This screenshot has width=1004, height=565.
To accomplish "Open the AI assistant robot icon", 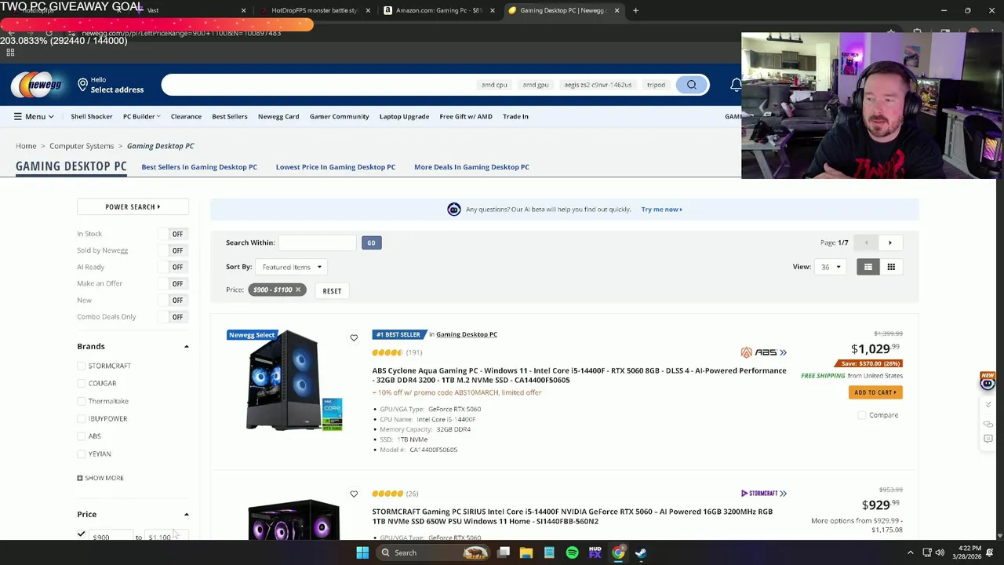I will click(453, 210).
